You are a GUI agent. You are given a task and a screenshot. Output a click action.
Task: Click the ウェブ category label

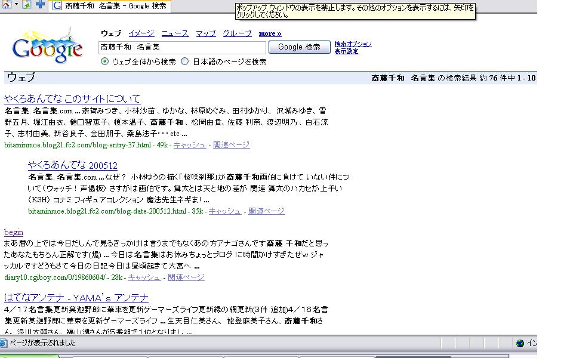[x=110, y=33]
